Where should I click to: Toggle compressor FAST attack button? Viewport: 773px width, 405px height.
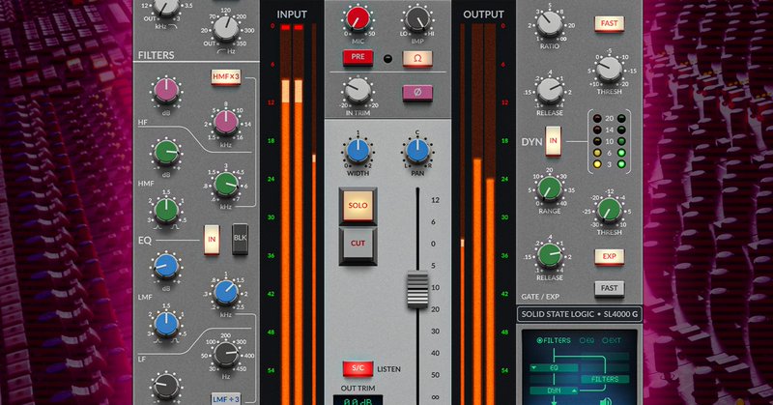click(610, 23)
